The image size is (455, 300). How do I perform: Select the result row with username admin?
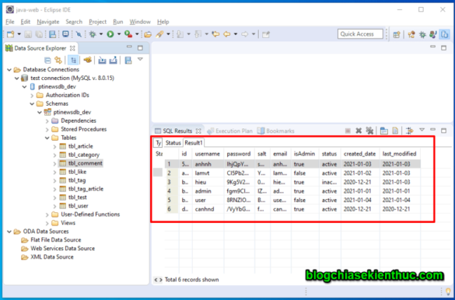pos(207,192)
